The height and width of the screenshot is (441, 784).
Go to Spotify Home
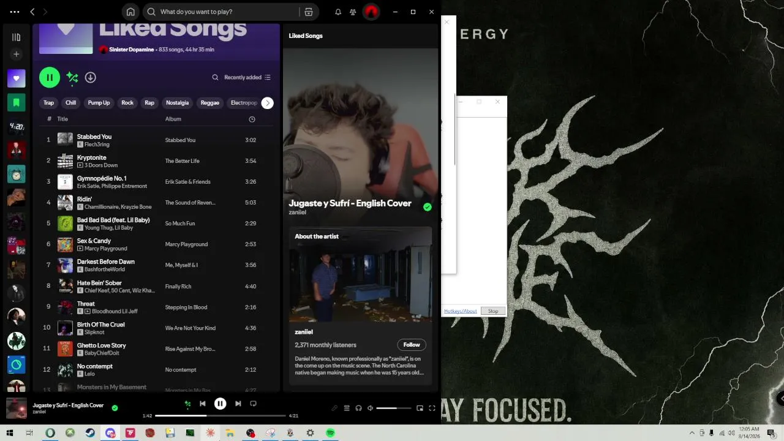pos(130,12)
